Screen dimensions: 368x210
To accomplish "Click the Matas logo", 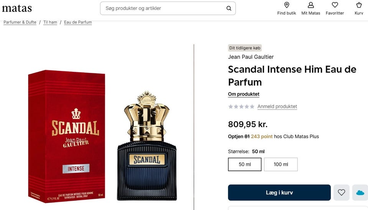I will tap(17, 8).
